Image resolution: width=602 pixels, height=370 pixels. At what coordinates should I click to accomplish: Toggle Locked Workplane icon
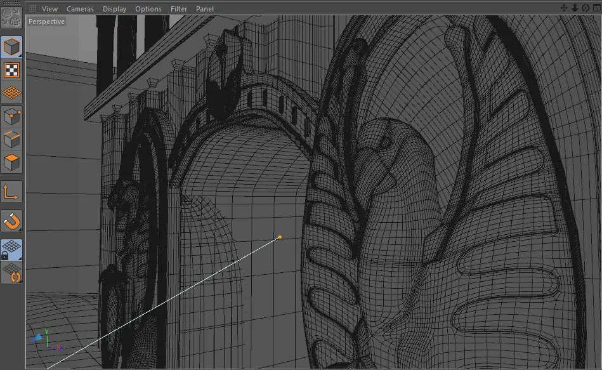pyautogui.click(x=11, y=250)
